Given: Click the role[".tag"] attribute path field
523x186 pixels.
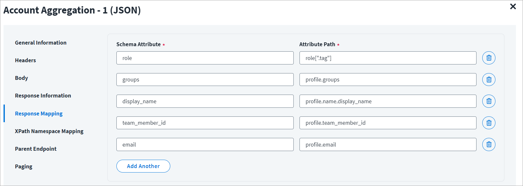Looking at the screenshot, I should [x=387, y=58].
